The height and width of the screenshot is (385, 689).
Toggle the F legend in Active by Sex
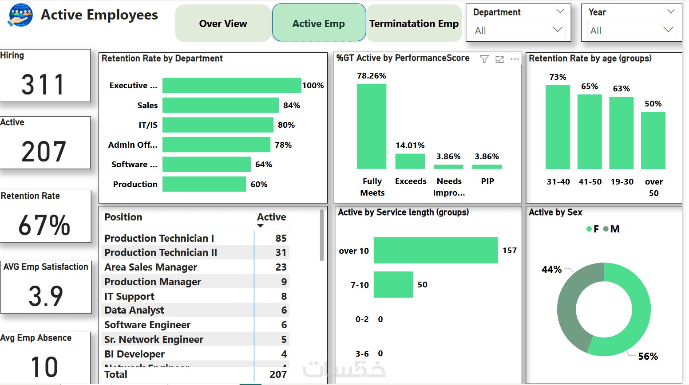click(x=592, y=229)
